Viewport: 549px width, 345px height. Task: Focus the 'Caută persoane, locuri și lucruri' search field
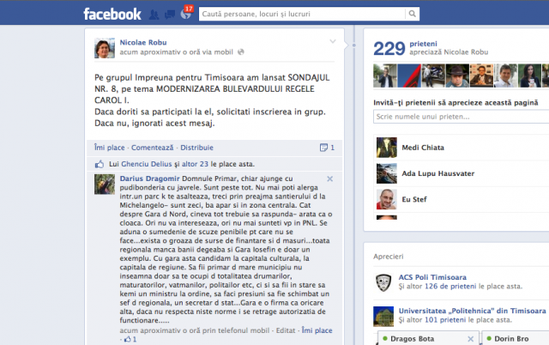[302, 14]
